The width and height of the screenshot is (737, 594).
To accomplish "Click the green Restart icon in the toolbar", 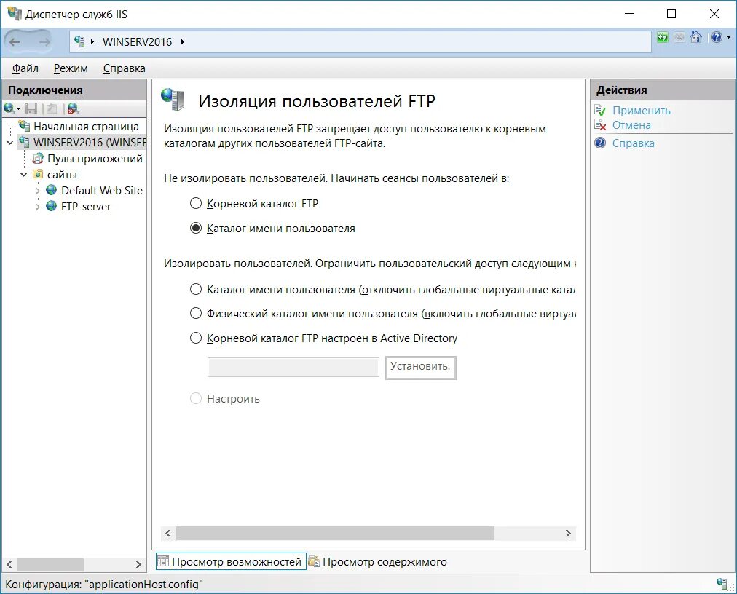I will coord(663,36).
